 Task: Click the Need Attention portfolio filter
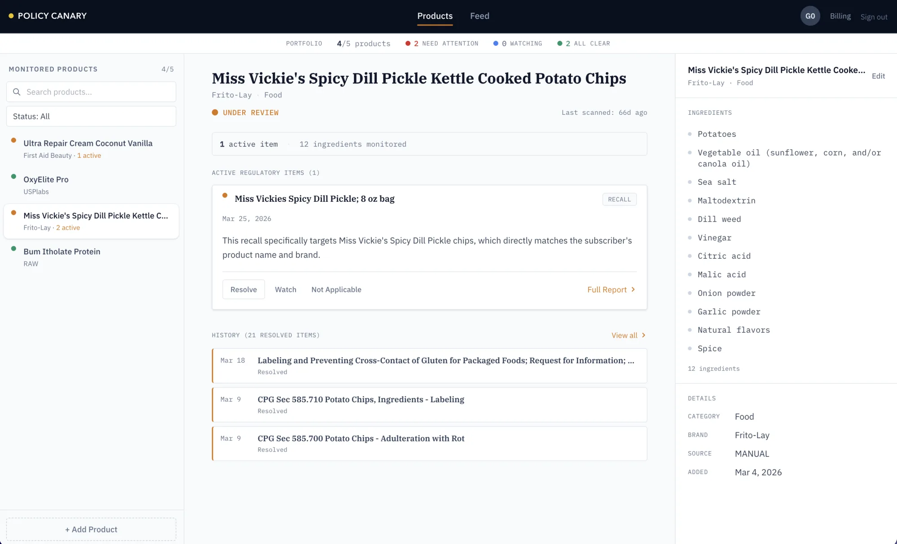(x=442, y=44)
